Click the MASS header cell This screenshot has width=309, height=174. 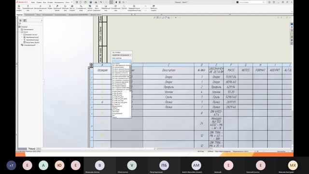coord(231,71)
